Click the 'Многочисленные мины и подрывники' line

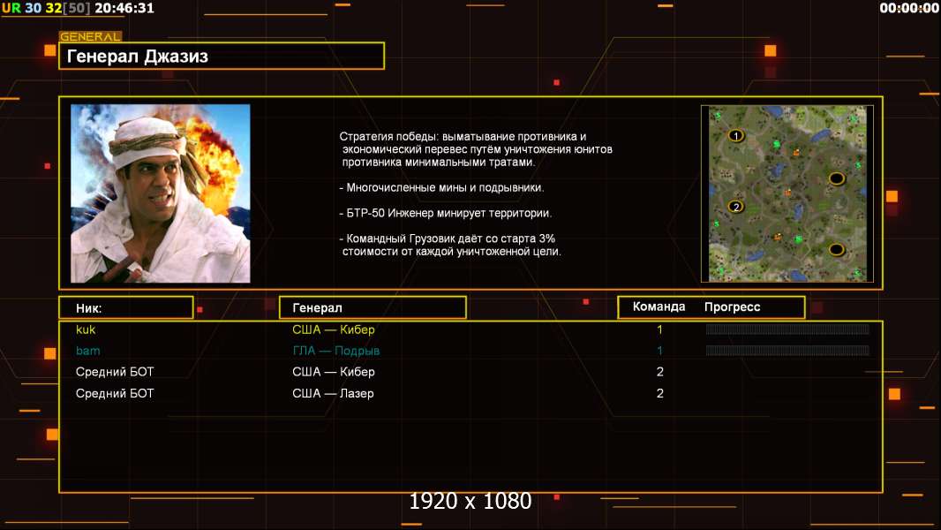(441, 188)
